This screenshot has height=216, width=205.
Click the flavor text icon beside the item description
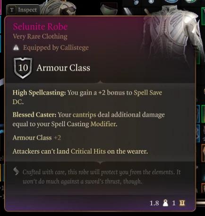tap(16, 172)
